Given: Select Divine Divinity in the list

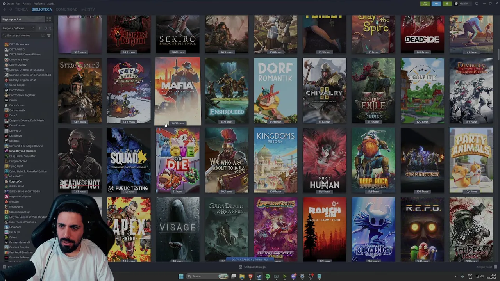Looking at the screenshot, I should click(18, 65).
